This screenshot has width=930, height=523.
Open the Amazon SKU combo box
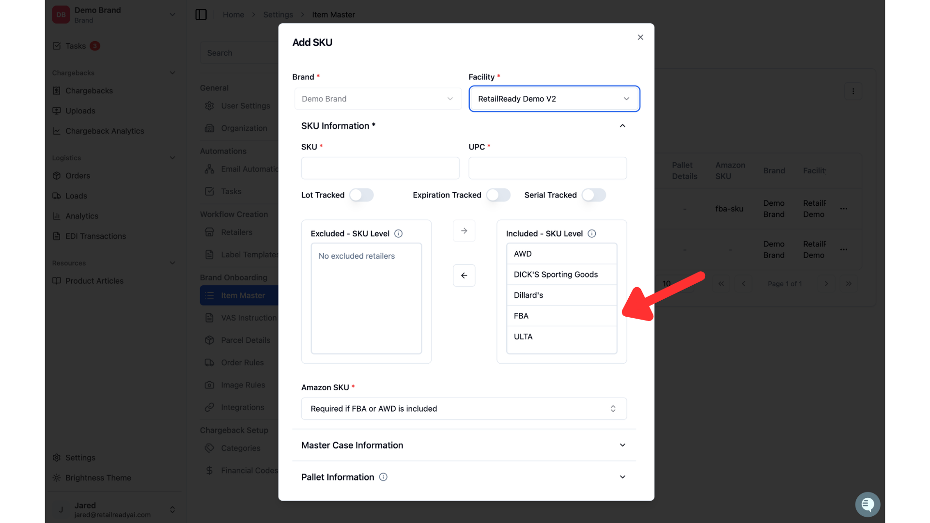(464, 409)
